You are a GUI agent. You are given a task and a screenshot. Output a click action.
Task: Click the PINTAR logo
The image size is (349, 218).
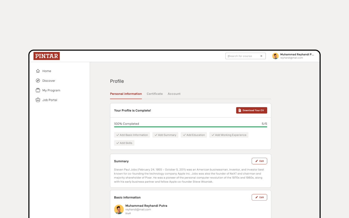(47, 56)
